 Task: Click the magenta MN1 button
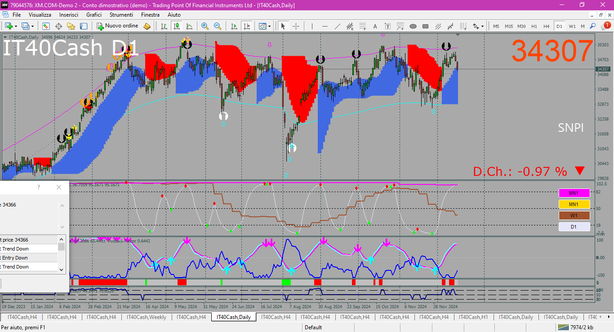574,193
